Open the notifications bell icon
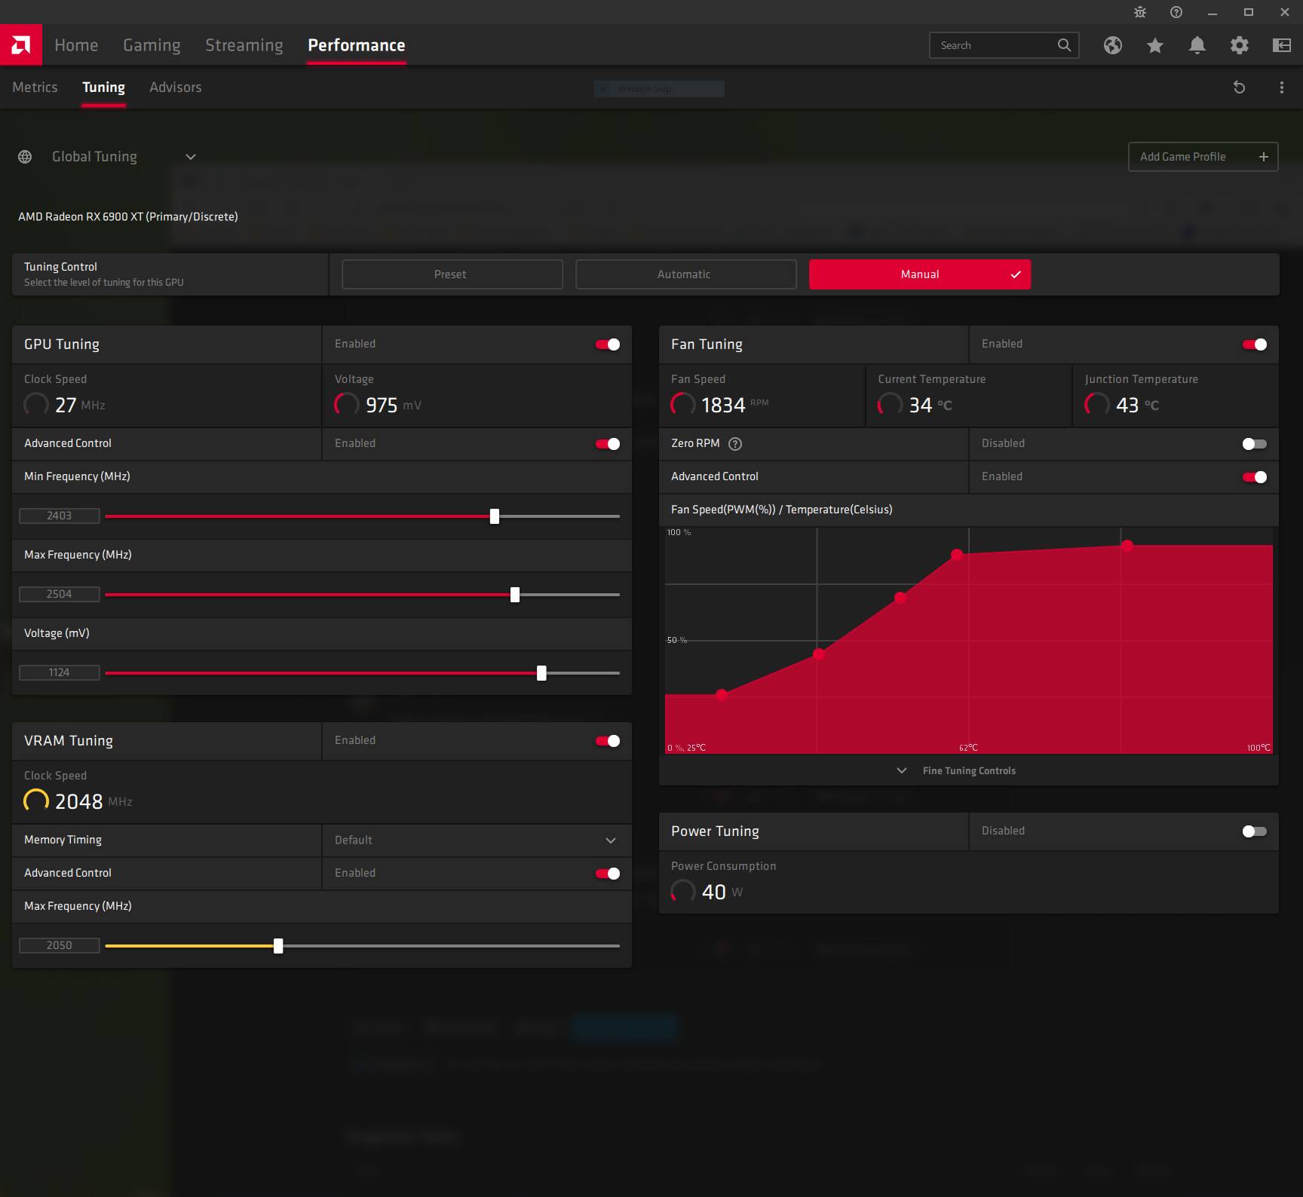Image resolution: width=1303 pixels, height=1197 pixels. (1197, 45)
